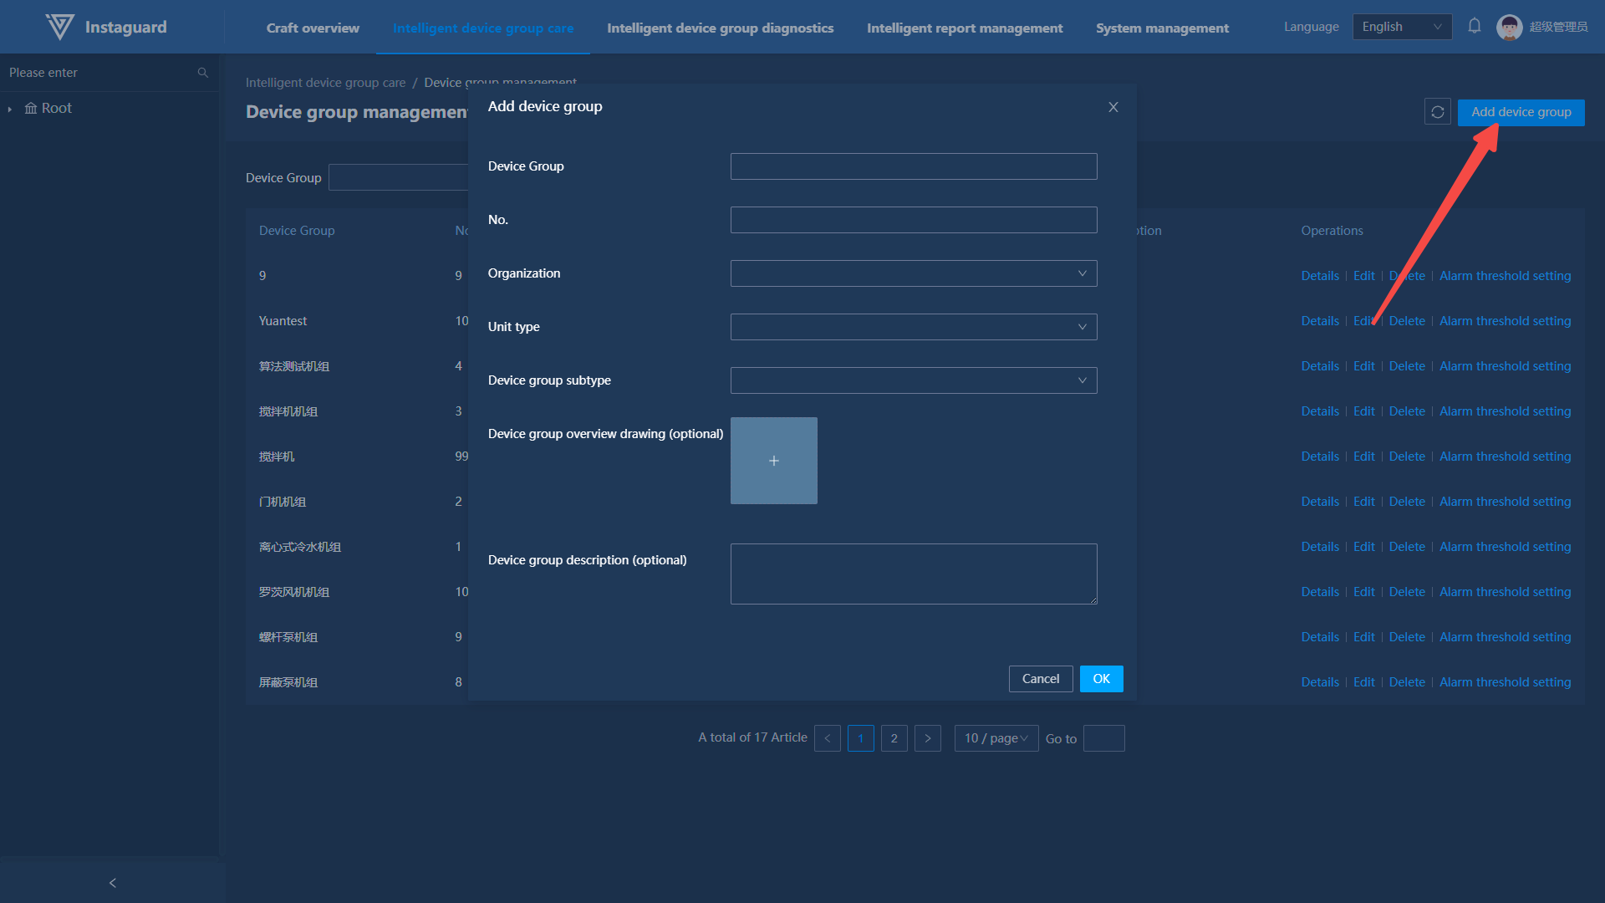This screenshot has height=903, width=1605.
Task: Click the Device Group name input field
Action: pos(914,166)
